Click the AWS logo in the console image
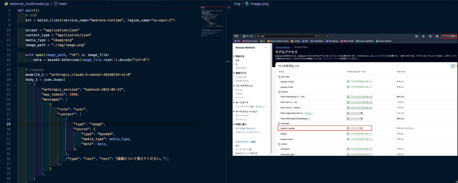This screenshot has height=183, width=458. point(236,36)
